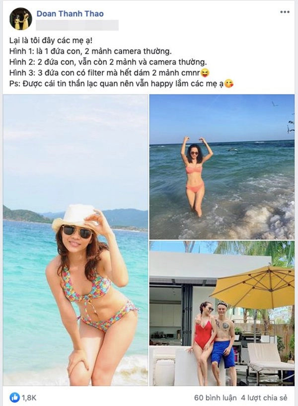Click the 'Hình 1' caption line
This screenshot has width=298, height=406.
90,52
